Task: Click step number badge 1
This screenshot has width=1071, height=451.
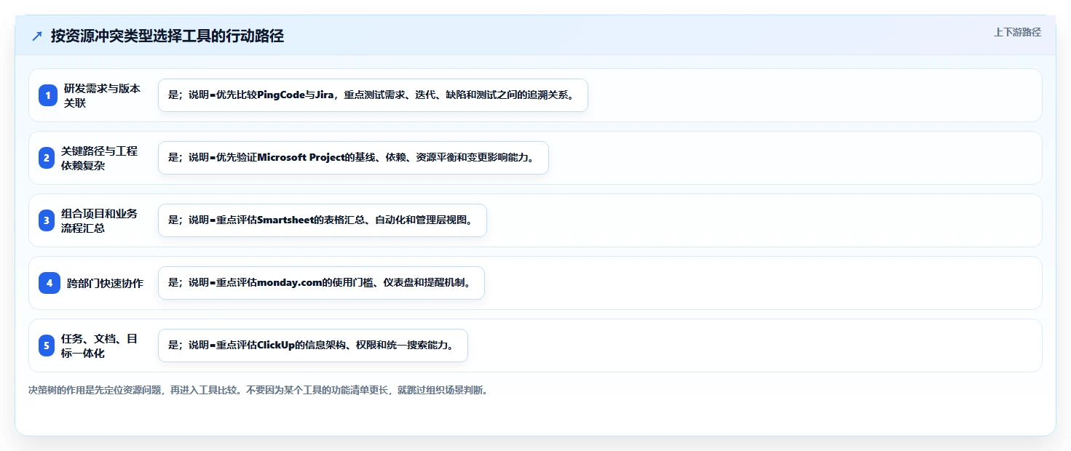Action: tap(48, 95)
